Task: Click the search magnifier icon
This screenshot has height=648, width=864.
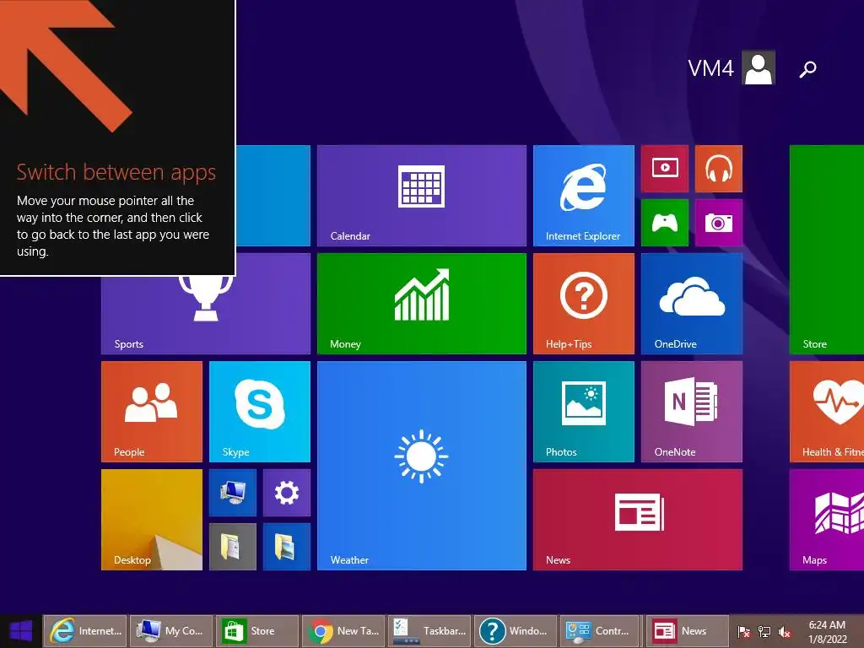Action: click(807, 69)
